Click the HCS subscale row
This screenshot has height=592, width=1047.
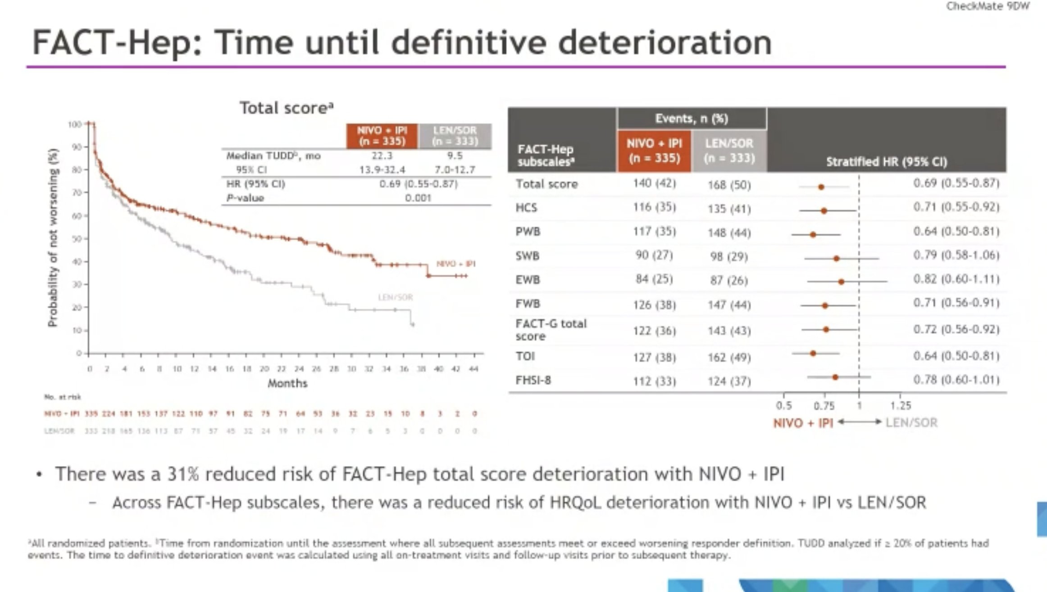pyautogui.click(x=757, y=208)
